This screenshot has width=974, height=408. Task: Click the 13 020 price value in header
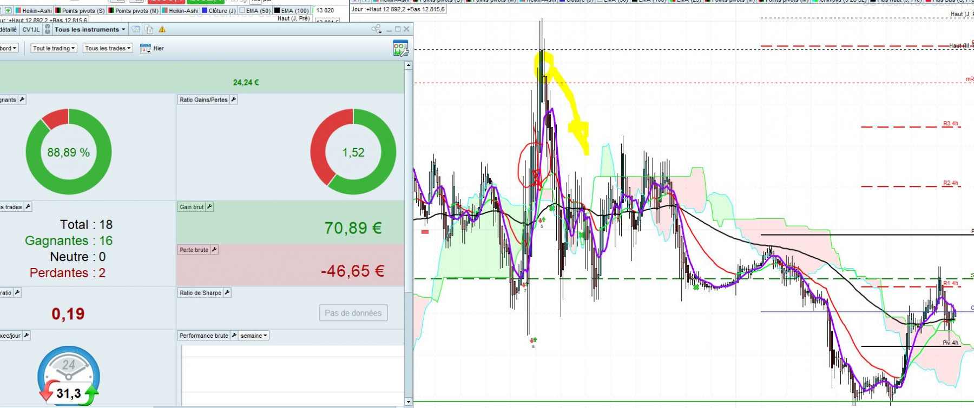click(325, 10)
